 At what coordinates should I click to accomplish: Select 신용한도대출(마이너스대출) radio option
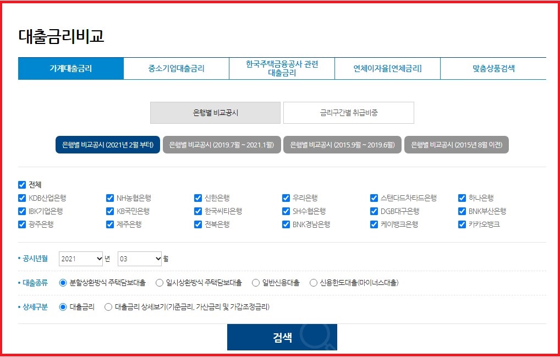pyautogui.click(x=314, y=283)
